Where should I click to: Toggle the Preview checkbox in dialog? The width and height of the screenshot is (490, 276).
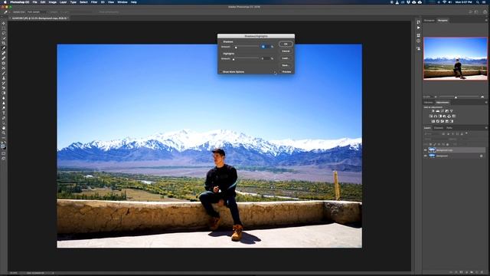click(280, 71)
